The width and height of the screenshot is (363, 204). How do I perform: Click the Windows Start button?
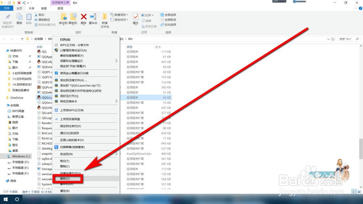5,199
